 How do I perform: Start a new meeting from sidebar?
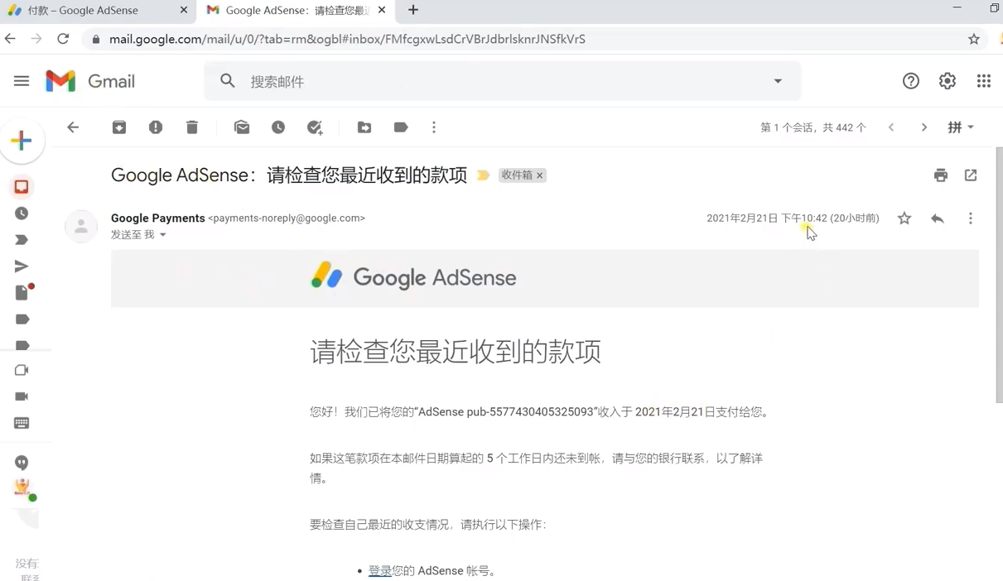[x=22, y=370]
